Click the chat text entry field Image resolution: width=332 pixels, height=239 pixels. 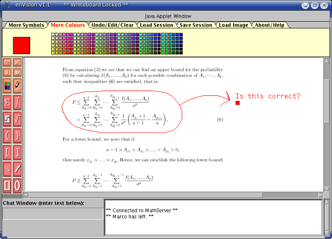[53, 214]
